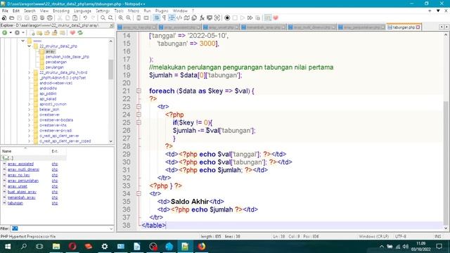The image size is (450, 253).
Task: Click the folder tree vertical scrollbar
Action: coord(111,91)
